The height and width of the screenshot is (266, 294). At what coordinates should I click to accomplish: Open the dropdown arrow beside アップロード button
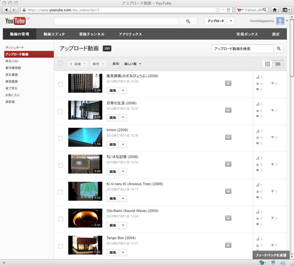coord(231,21)
